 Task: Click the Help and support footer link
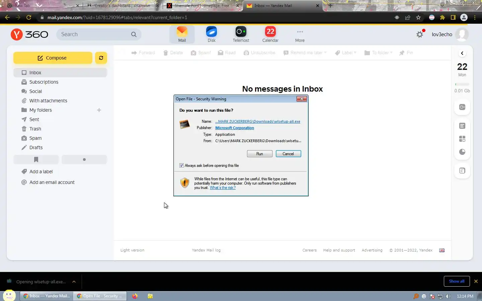coord(339,250)
